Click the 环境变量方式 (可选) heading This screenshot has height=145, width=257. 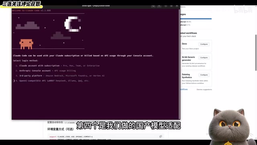(61, 129)
